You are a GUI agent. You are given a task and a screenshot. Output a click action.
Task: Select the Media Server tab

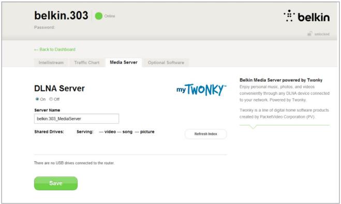[124, 62]
